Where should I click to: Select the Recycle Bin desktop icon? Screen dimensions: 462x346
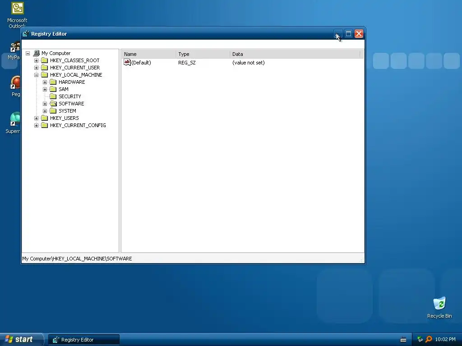pos(439,307)
